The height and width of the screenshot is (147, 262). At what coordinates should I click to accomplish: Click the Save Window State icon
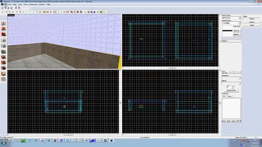click(19, 8)
